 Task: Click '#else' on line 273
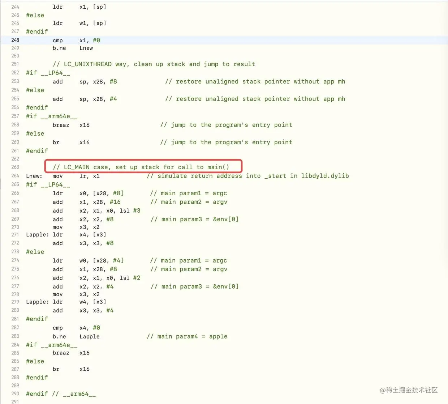click(35, 252)
